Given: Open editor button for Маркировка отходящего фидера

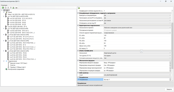Looking at the screenshot, I should tap(170, 70).
